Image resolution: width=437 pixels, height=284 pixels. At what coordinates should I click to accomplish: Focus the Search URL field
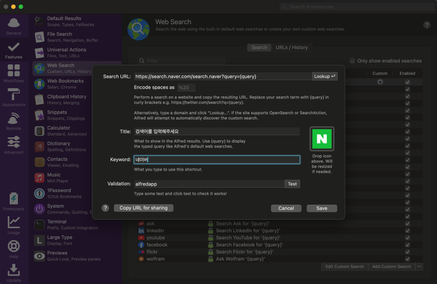point(223,76)
